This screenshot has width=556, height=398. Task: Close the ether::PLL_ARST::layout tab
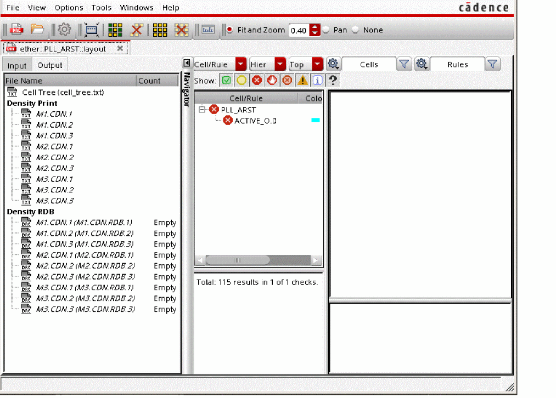(x=120, y=48)
